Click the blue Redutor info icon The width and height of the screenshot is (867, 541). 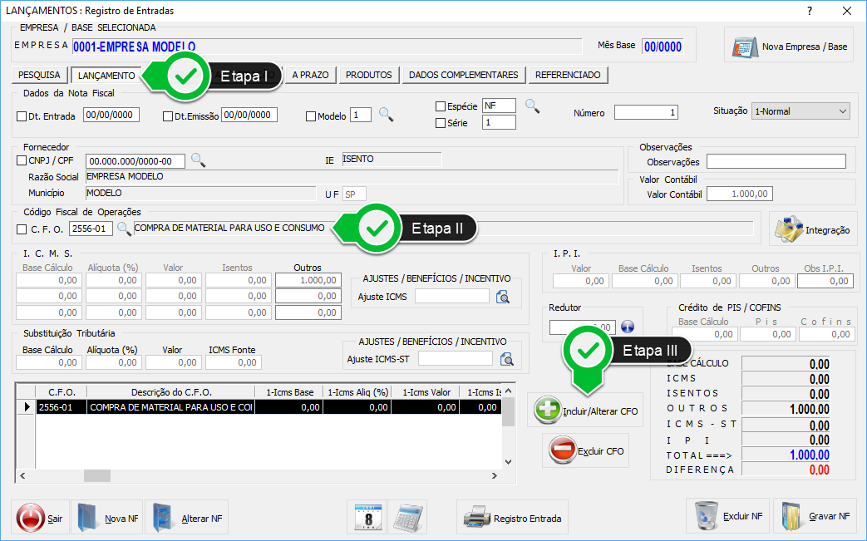click(x=628, y=327)
